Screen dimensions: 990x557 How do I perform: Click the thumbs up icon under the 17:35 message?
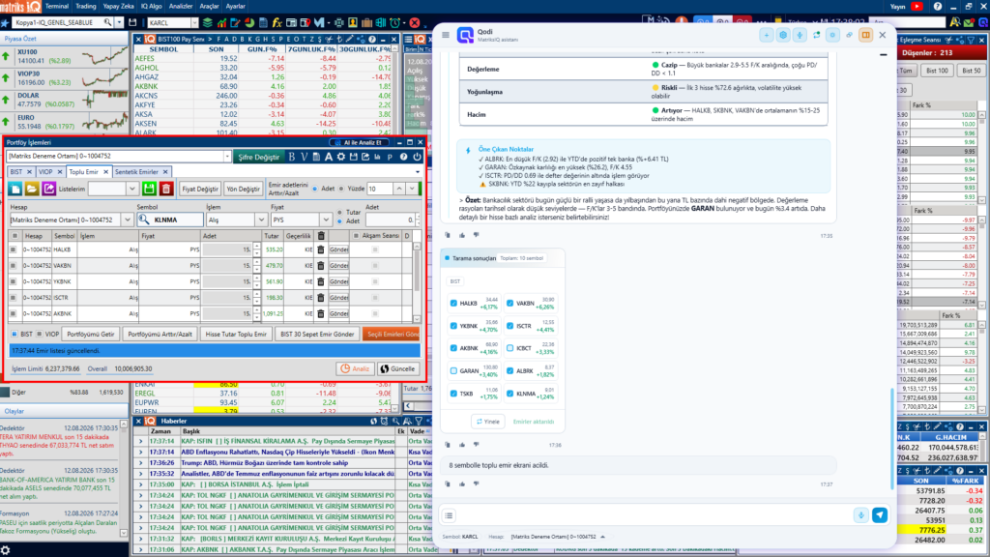(462, 235)
